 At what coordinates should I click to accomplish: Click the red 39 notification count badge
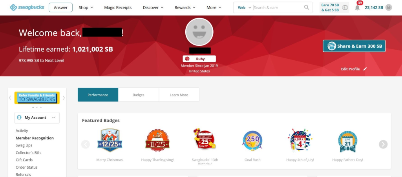coord(360,3)
